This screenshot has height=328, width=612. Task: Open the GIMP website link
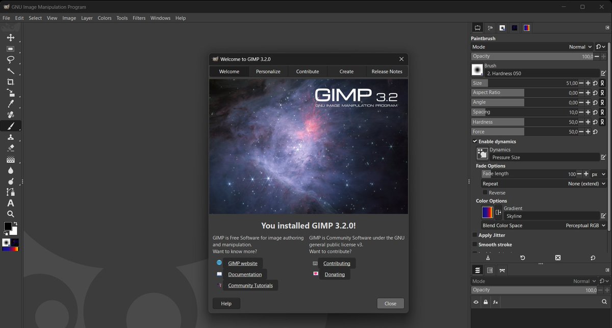243,263
